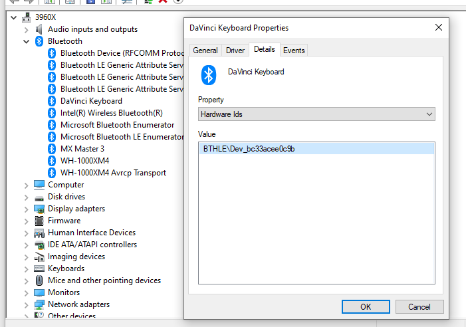Viewport: 466px width, 327px height.
Task: Click Bluetooth icon beside DaVinci Keyboard in tree
Action: click(52, 101)
